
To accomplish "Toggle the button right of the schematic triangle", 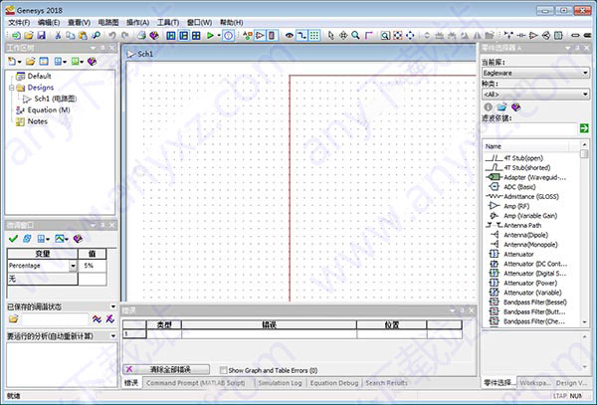I will [x=272, y=36].
